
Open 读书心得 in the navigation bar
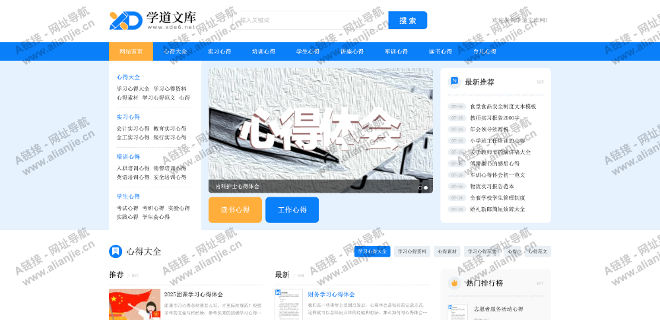[440, 51]
